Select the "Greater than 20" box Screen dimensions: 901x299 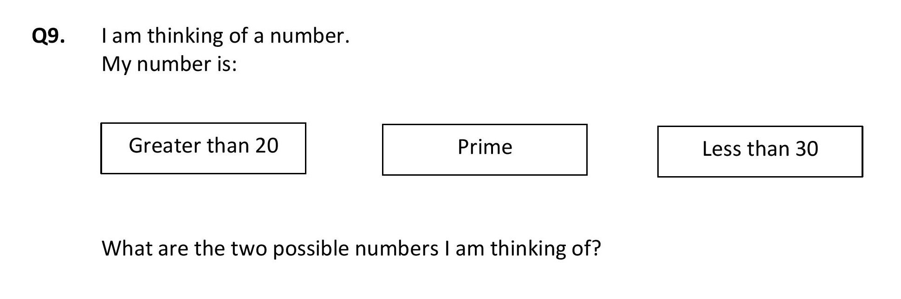203,148
